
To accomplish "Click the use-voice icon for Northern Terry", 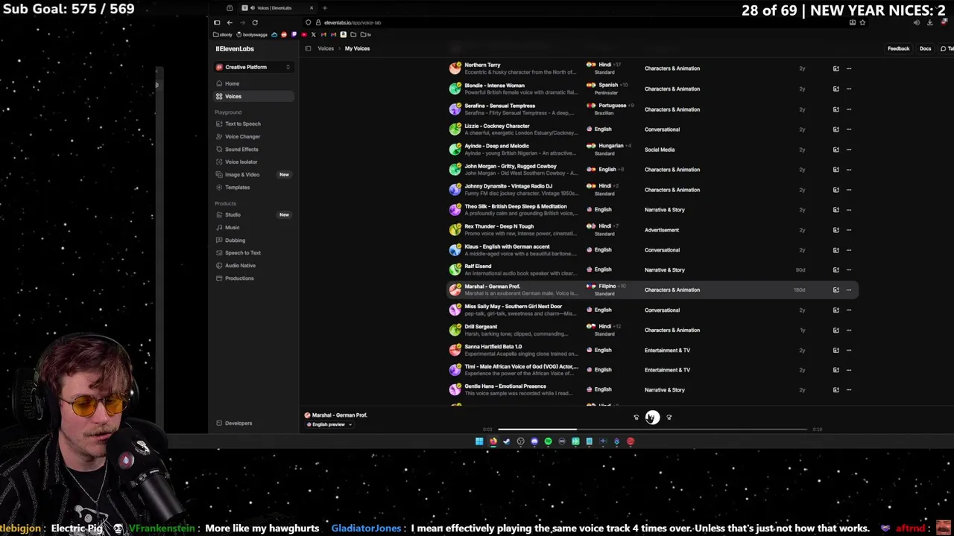I will point(835,68).
